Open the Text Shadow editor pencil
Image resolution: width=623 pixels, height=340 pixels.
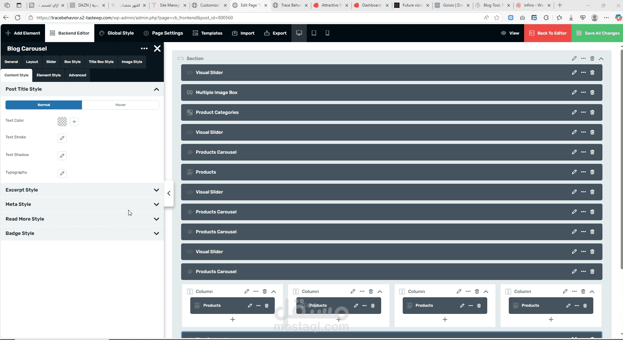coord(62,156)
